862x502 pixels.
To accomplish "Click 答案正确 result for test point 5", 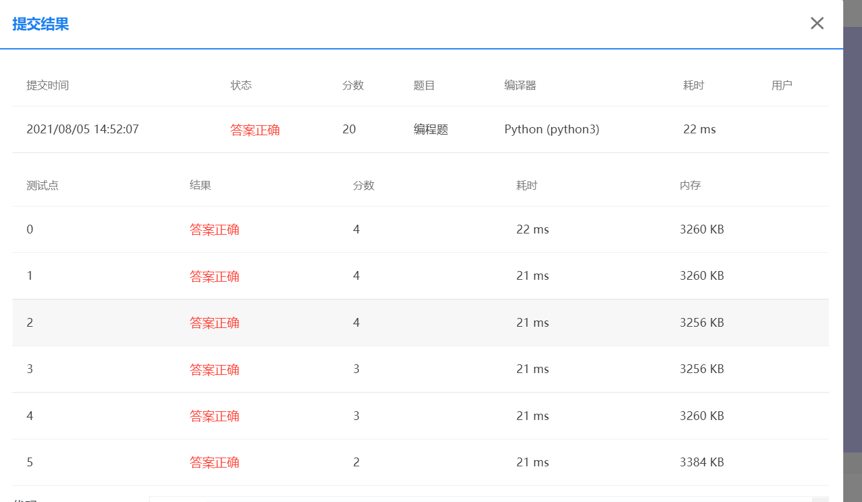I will click(x=215, y=462).
